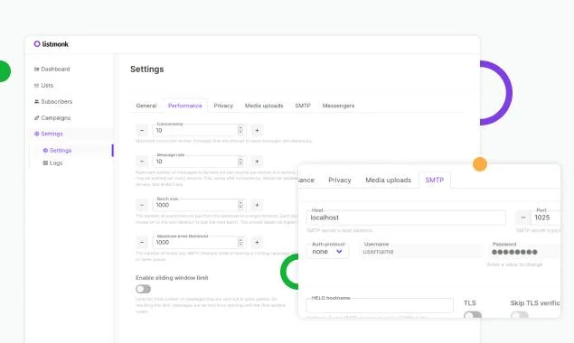The width and height of the screenshot is (574, 343).
Task: Click the listmonk logo
Action: pyautogui.click(x=51, y=44)
